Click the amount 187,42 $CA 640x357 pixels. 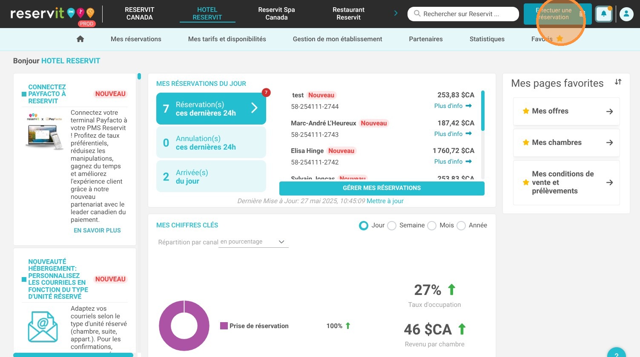456,123
